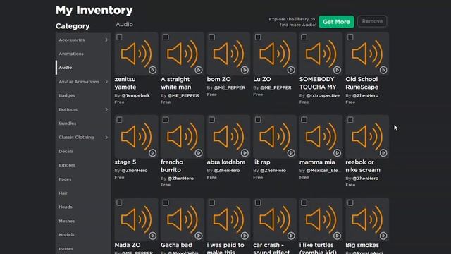The image size is (451, 254).
Task: Tick the mamma mia checkbox
Action: pos(304,120)
